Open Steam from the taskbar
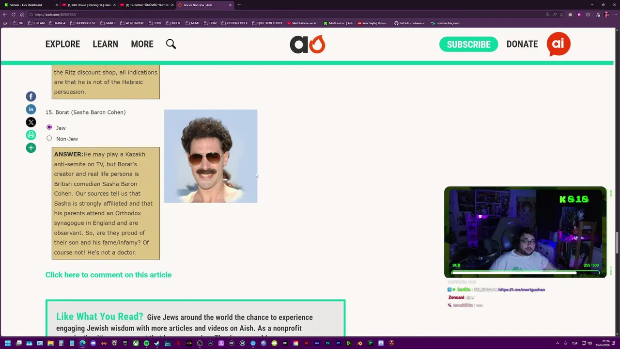 tap(157, 343)
